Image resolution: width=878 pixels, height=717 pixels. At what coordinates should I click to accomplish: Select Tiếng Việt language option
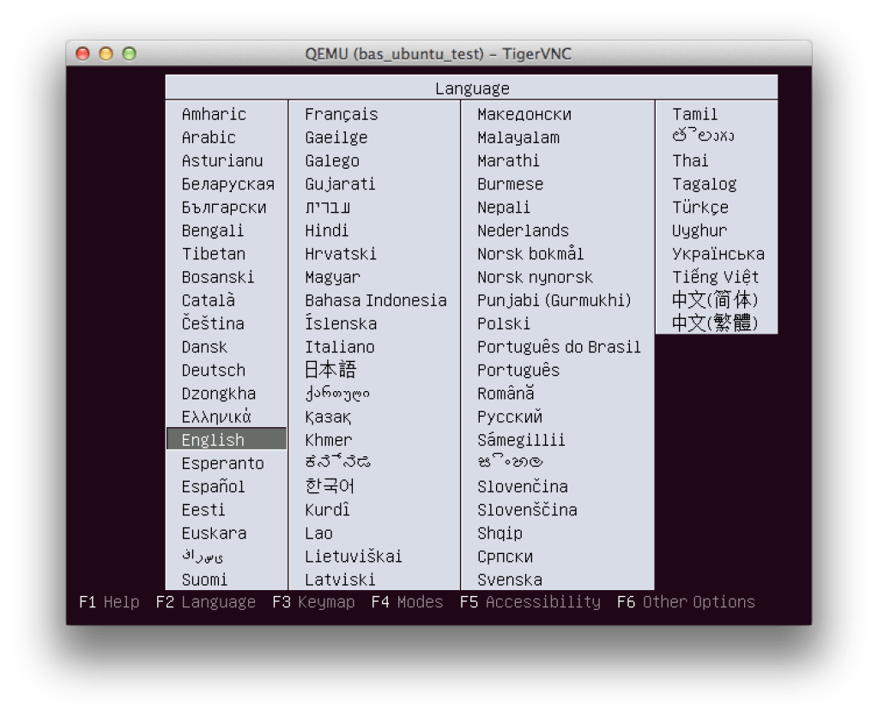(x=715, y=277)
